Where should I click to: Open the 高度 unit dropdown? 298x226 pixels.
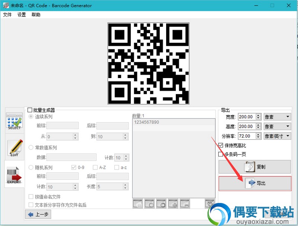click(277, 126)
